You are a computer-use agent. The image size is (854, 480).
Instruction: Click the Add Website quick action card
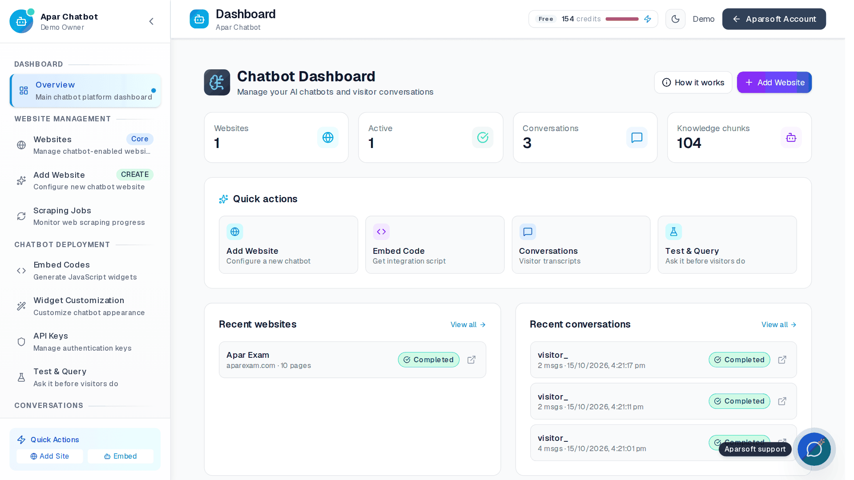click(x=288, y=245)
